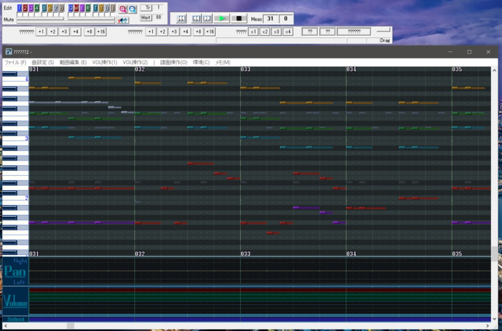Screen dimensions: 502x331
Task: Select drum track R edit button
Action: [x=88, y=8]
